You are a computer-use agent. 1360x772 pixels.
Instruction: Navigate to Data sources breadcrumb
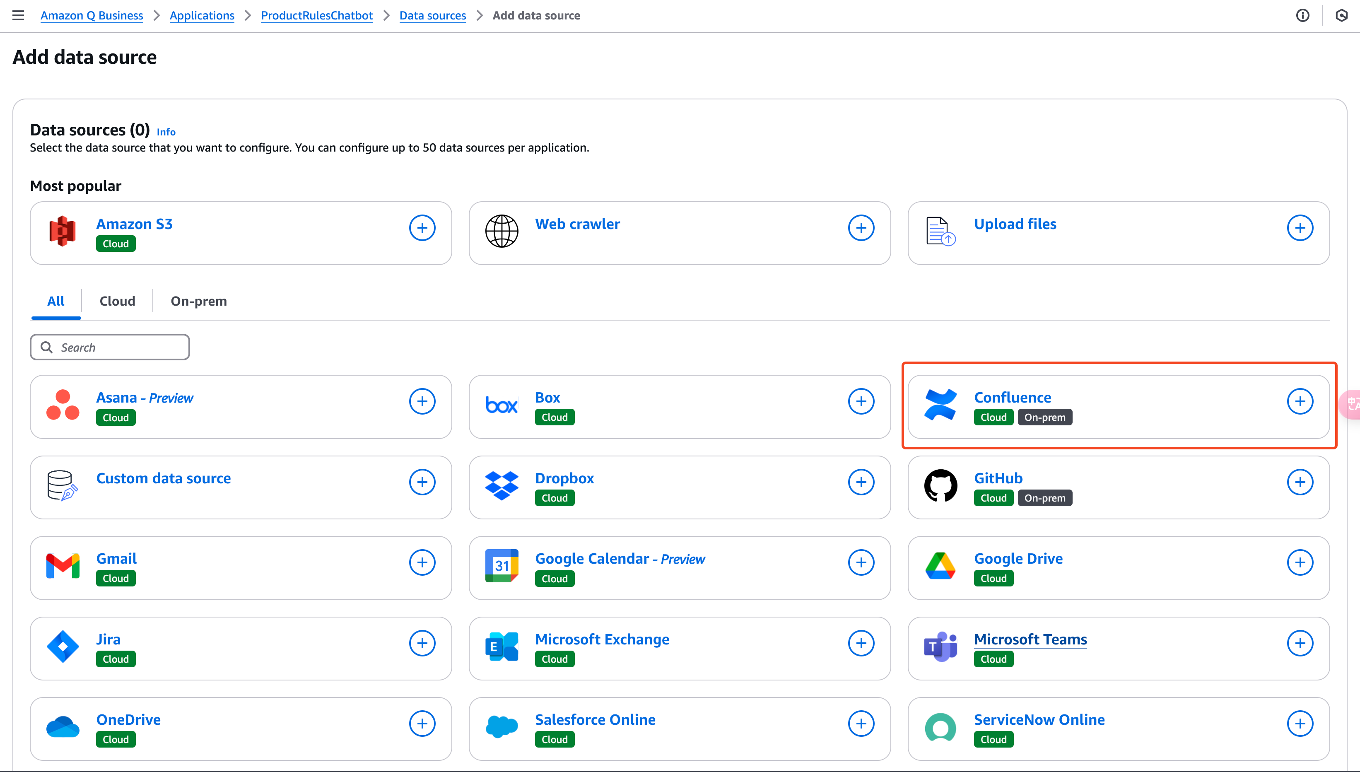click(x=432, y=15)
